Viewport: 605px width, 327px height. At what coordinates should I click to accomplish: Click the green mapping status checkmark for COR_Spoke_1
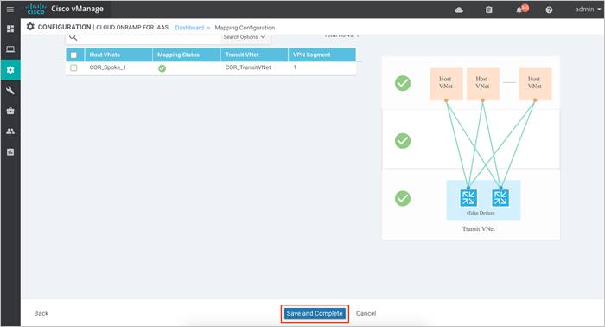coord(162,68)
